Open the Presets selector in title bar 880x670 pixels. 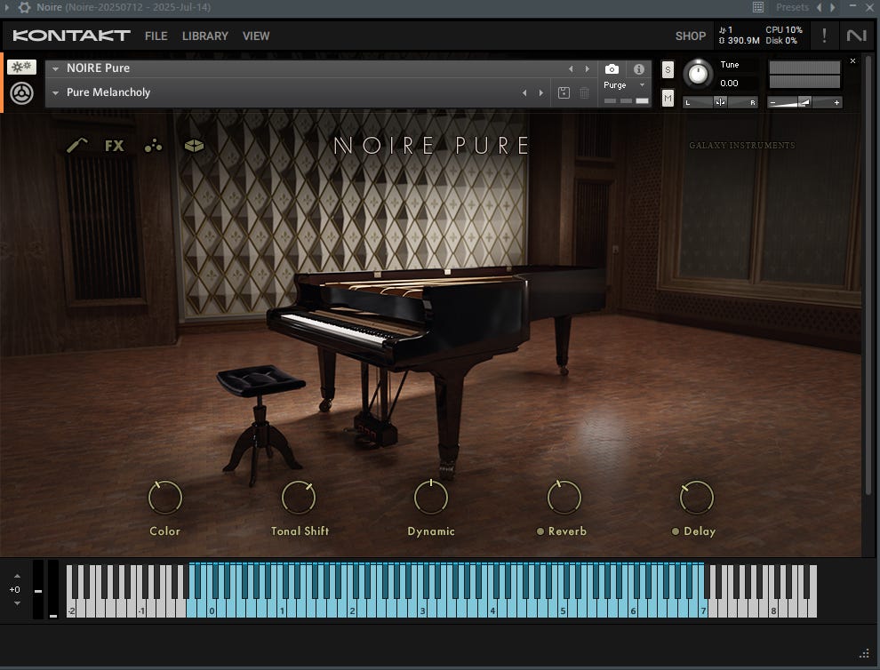(792, 7)
